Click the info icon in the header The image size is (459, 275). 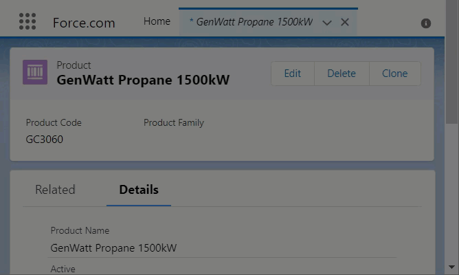(x=425, y=23)
